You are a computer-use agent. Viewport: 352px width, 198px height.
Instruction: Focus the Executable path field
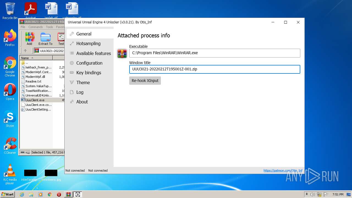tap(215, 53)
